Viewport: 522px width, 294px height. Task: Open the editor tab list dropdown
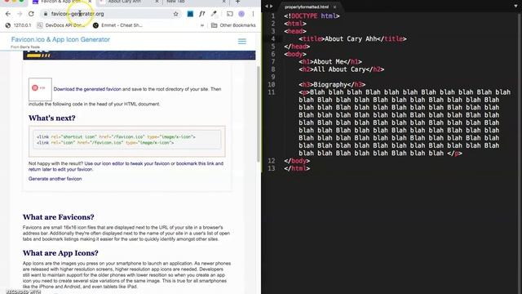(x=515, y=7)
